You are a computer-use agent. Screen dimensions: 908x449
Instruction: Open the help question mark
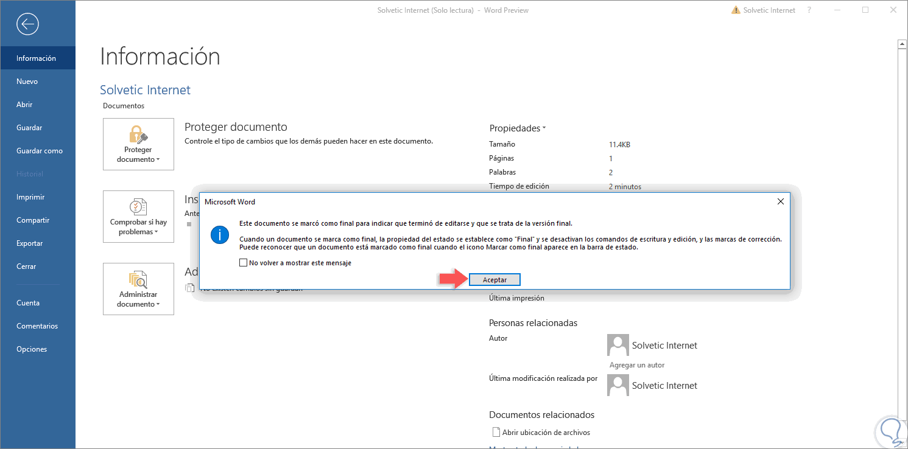[809, 10]
